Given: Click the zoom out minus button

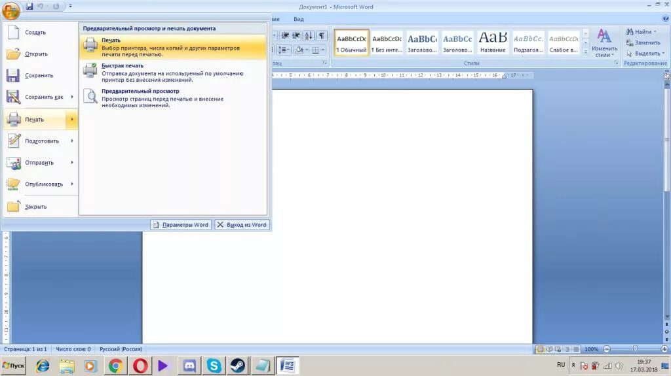Looking at the screenshot, I should (x=606, y=349).
